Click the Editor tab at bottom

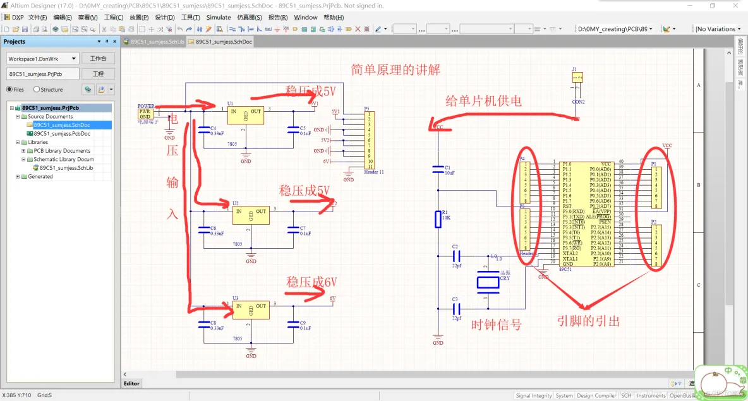click(131, 383)
